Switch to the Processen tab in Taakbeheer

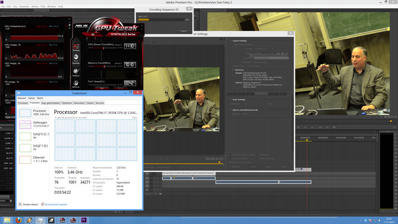tap(23, 103)
